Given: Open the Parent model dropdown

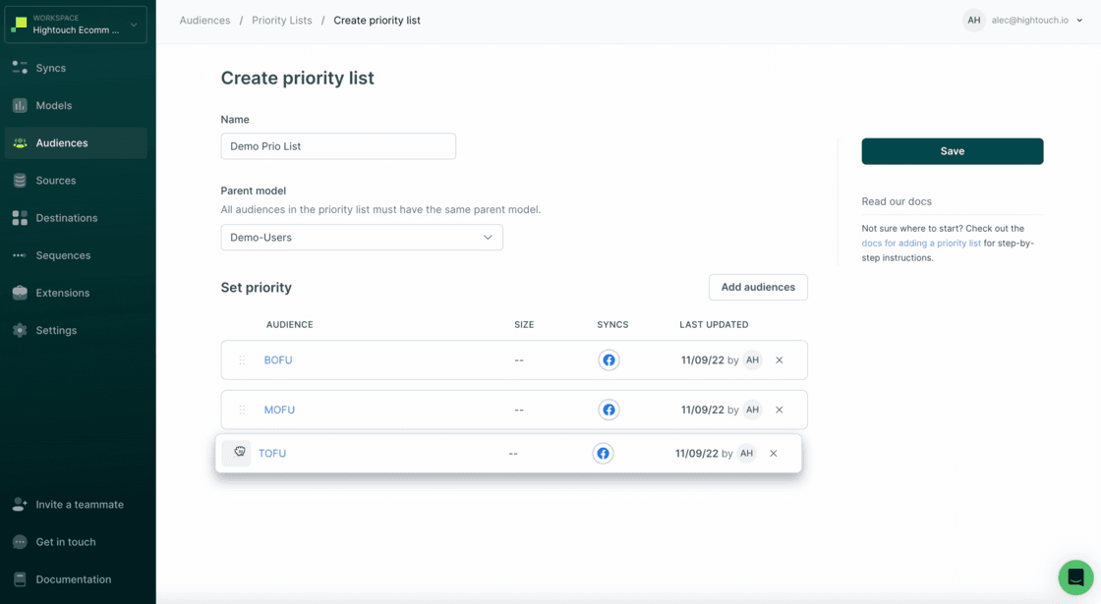Looking at the screenshot, I should (x=362, y=237).
